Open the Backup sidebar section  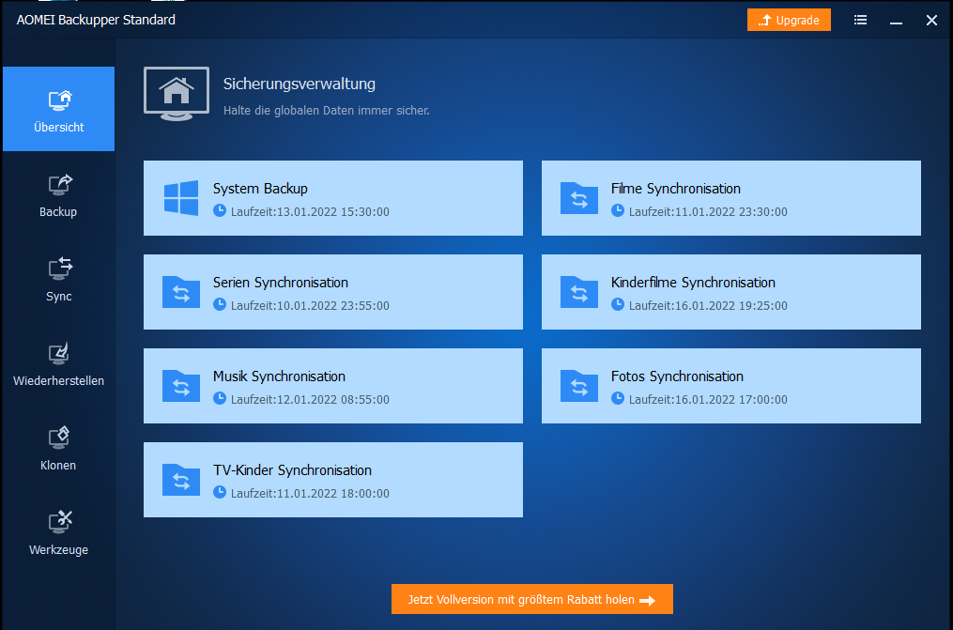pyautogui.click(x=58, y=194)
